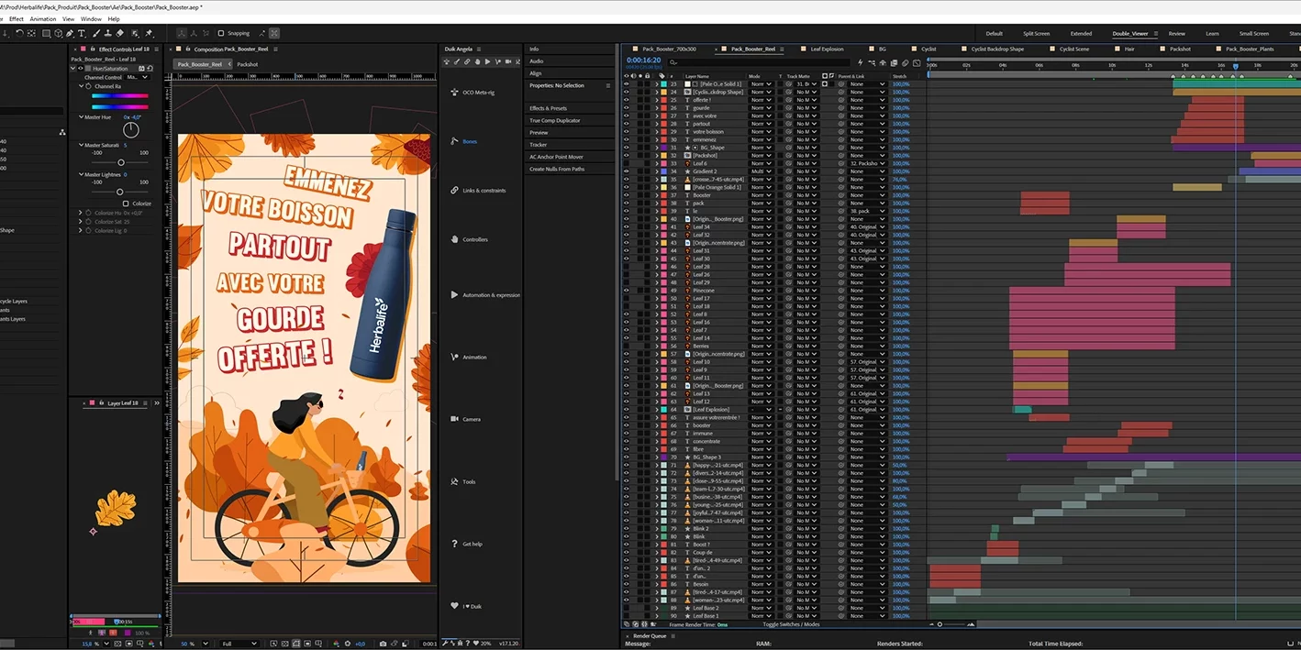Viewport: 1301px width, 650px height.
Task: Enable the Colorize checkbox
Action: click(126, 204)
